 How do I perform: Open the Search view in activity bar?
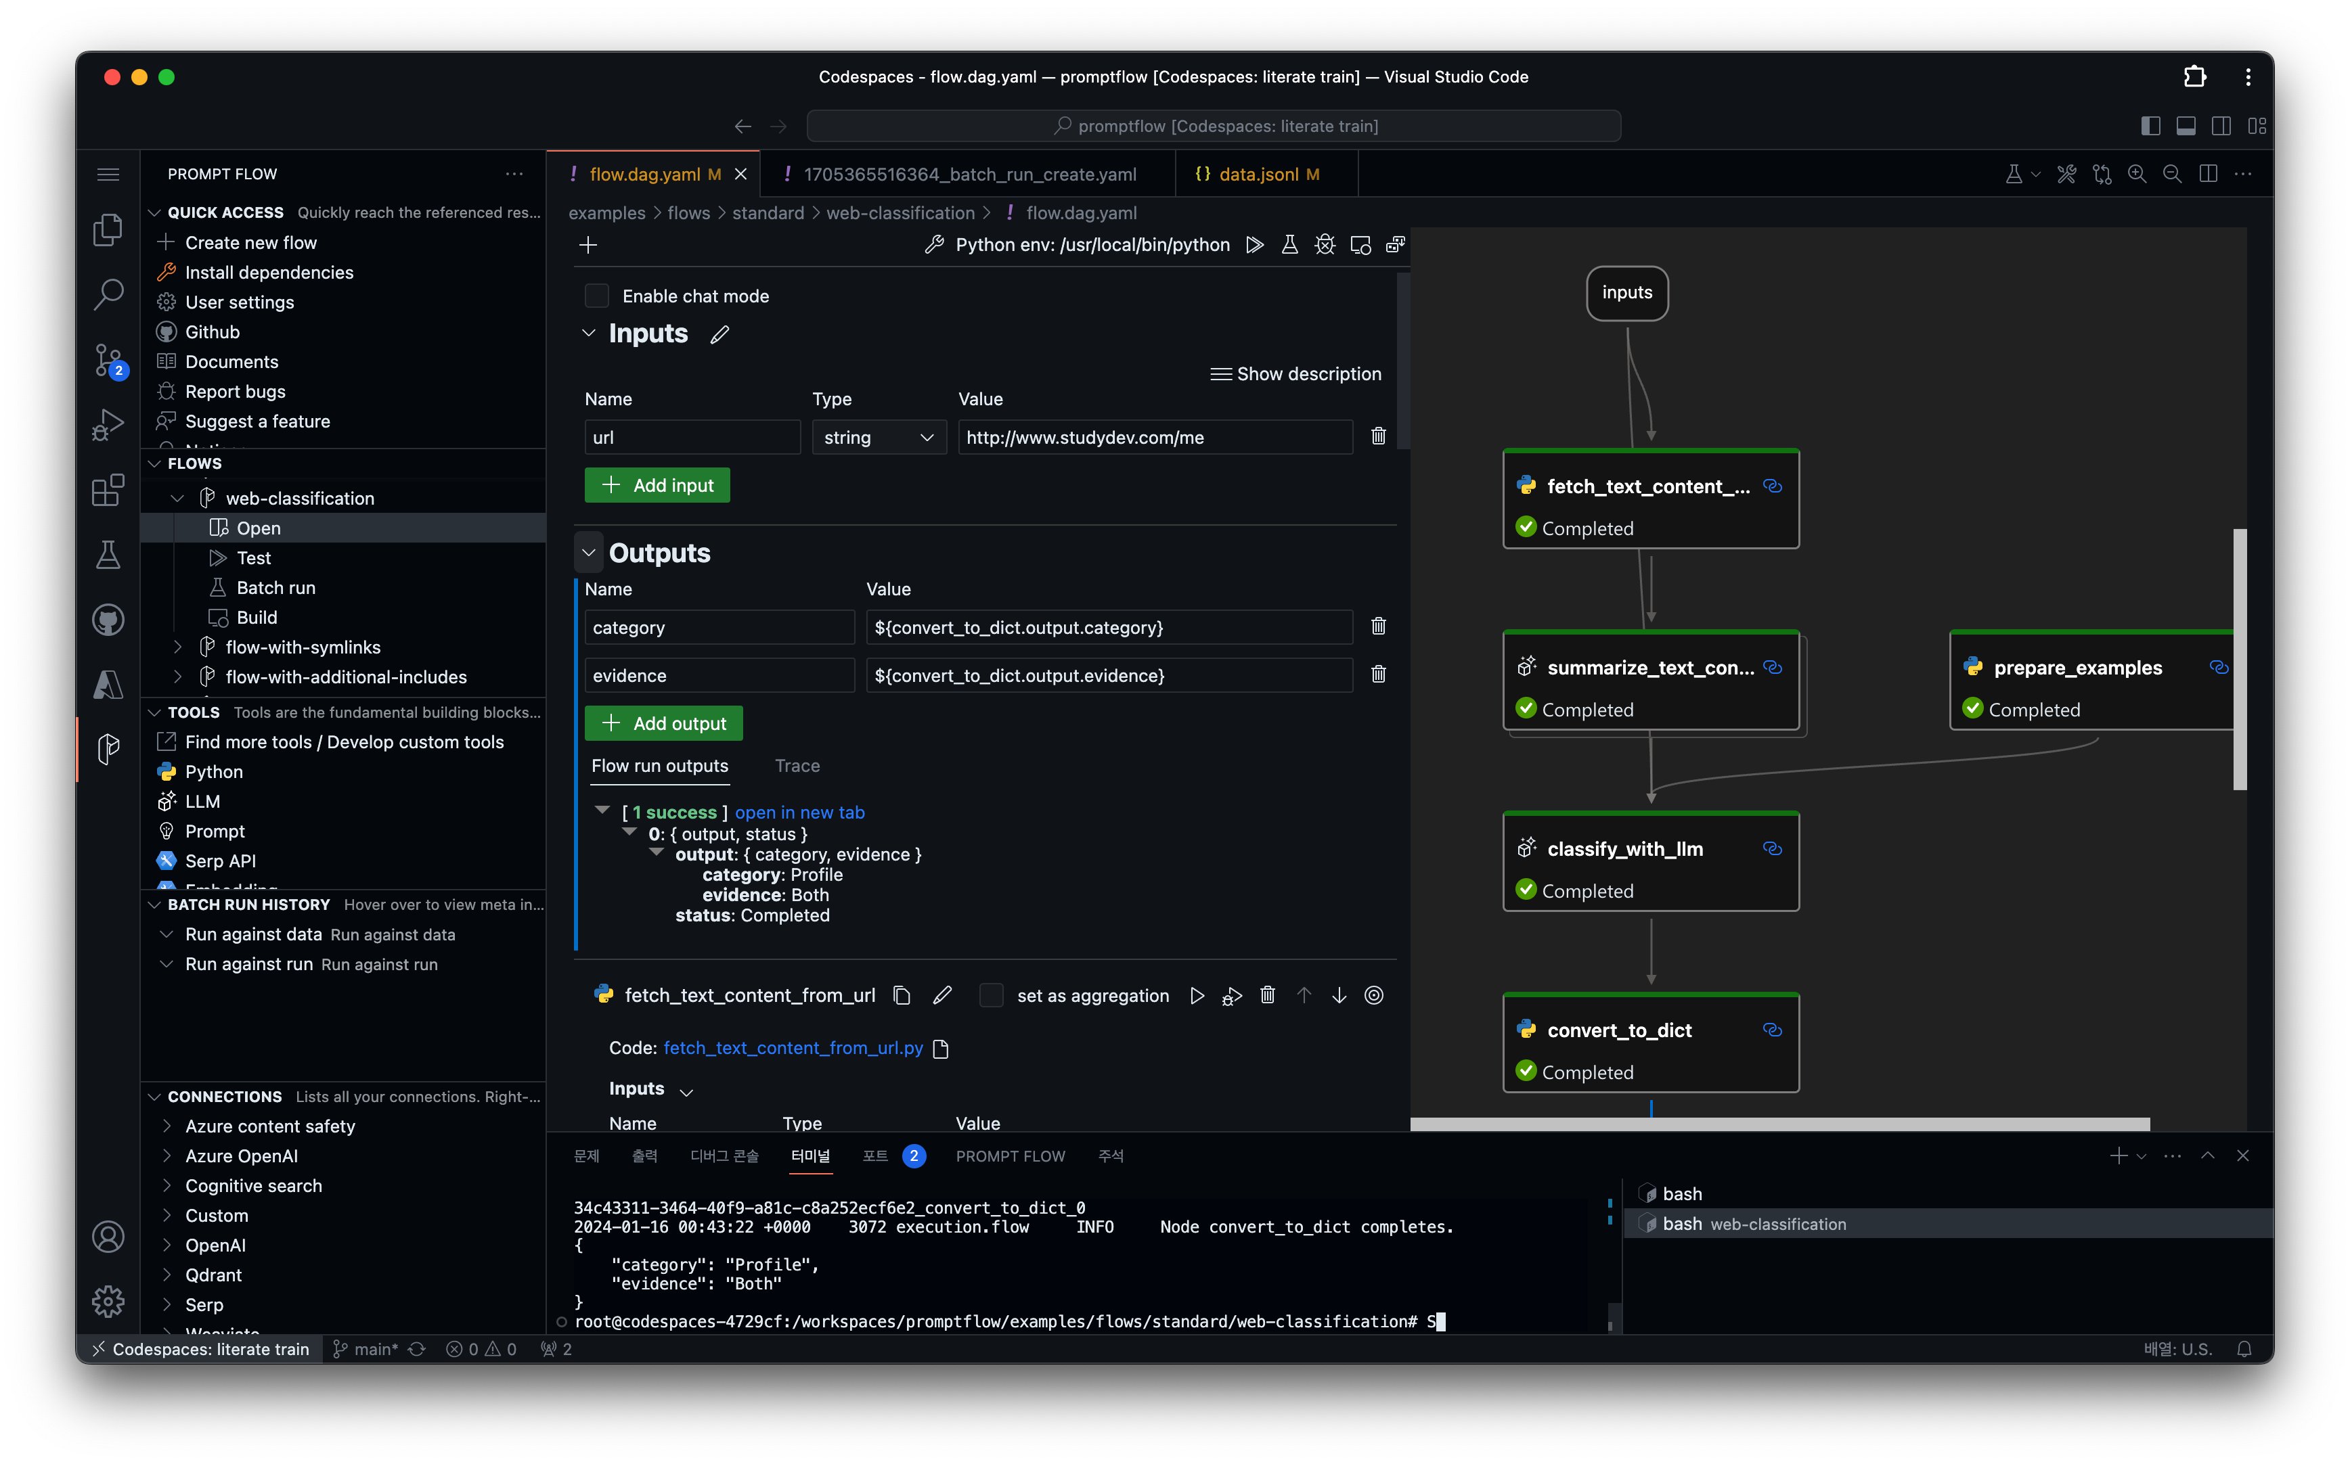pyautogui.click(x=108, y=294)
